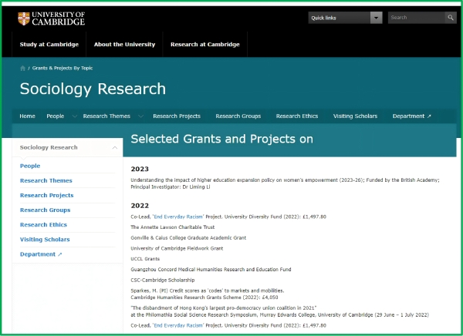Image resolution: width=463 pixels, height=336 pixels.
Task: Open Research Projects link in sidebar
Action: (x=46, y=195)
